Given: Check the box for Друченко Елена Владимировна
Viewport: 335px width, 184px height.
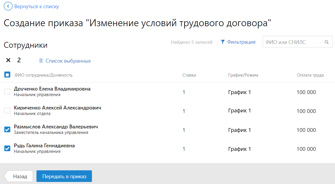Looking at the screenshot, I should pos(7,92).
